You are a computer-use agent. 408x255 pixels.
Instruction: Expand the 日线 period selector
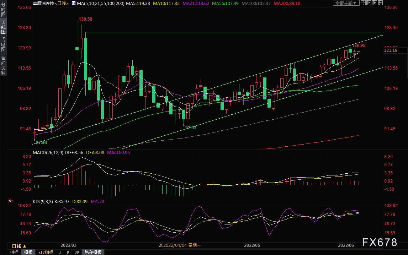click(19, 246)
